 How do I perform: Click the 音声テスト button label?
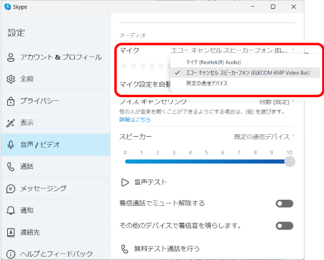(x=150, y=182)
